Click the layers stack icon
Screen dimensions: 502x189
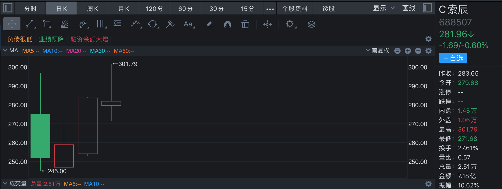[311, 24]
